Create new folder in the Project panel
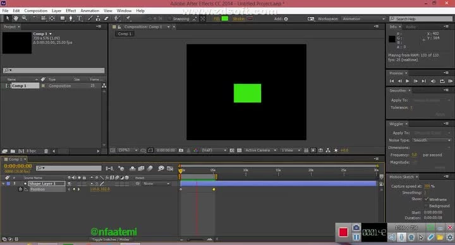The height and width of the screenshot is (245, 455). (13, 151)
